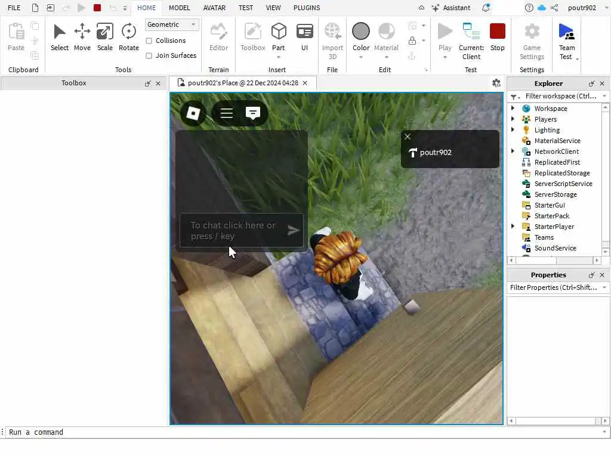Open the Team Test dropdown arrow
Image resolution: width=611 pixels, height=458 pixels.
click(577, 59)
